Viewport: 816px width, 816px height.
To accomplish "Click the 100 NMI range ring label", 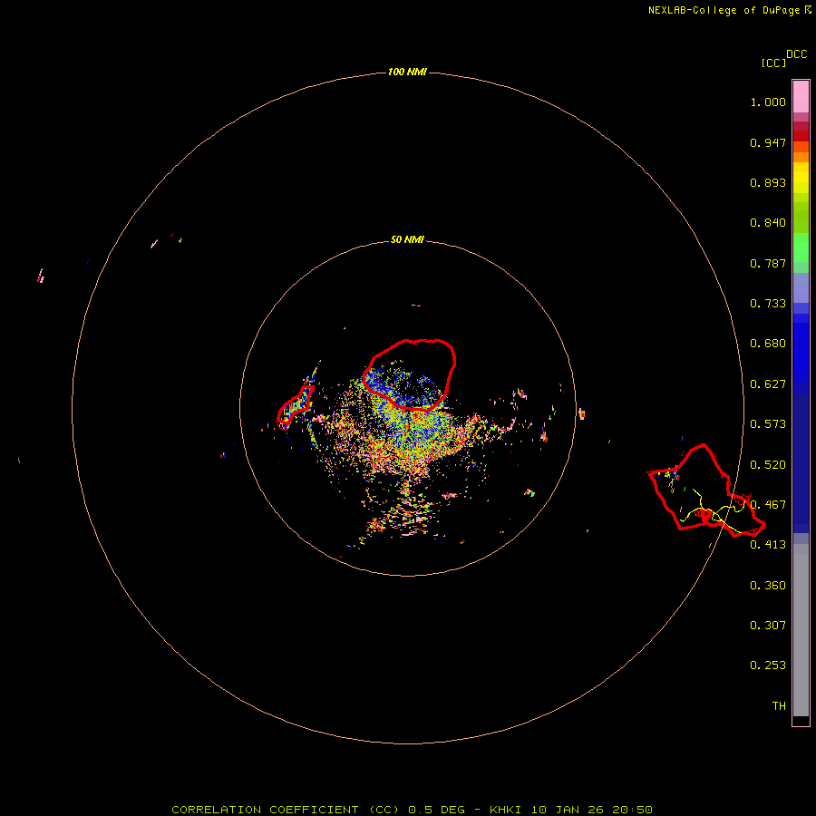I will click(x=407, y=72).
